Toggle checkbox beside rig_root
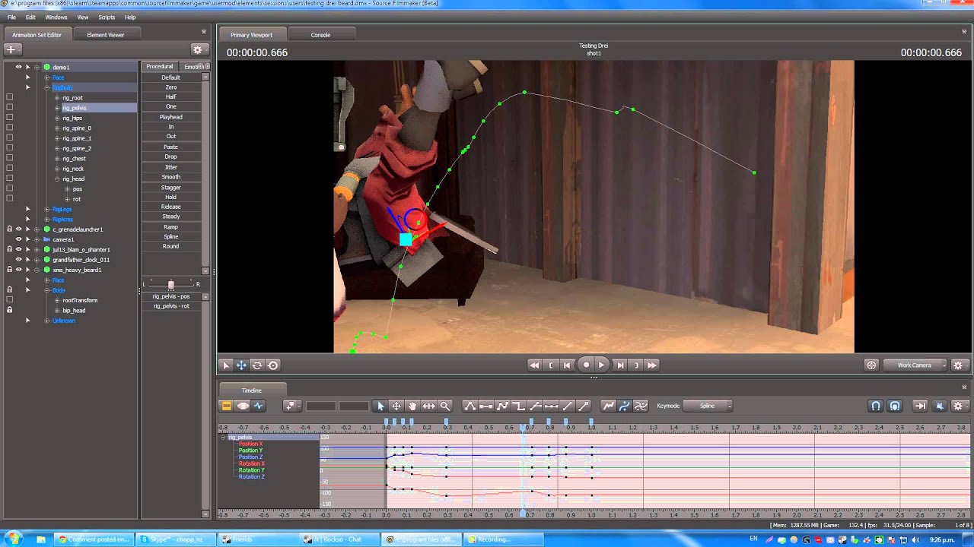This screenshot has height=547, width=974. [x=10, y=97]
